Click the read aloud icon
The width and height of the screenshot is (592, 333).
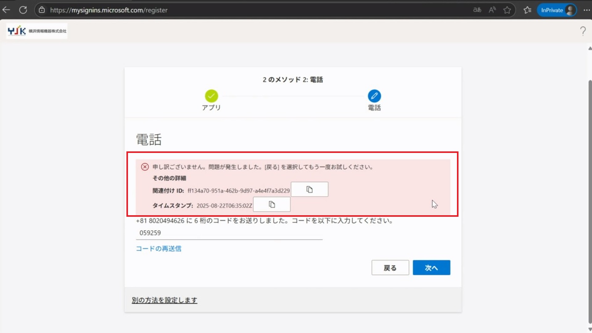point(492,10)
